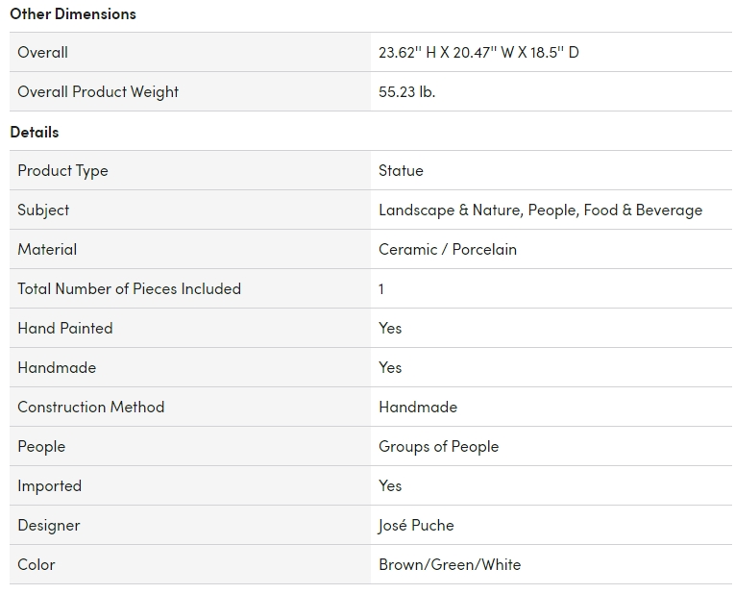The width and height of the screenshot is (735, 594).
Task: Select the Statue value
Action: click(401, 170)
